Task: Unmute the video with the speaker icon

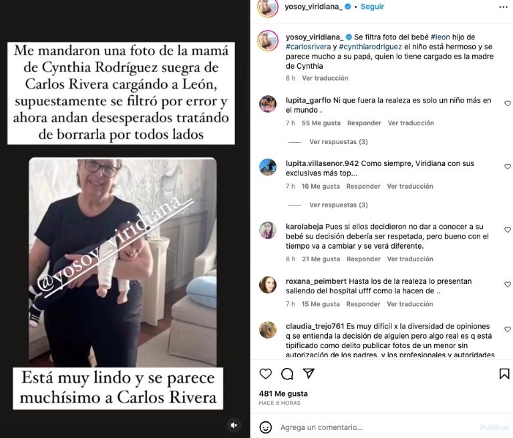Action: pyautogui.click(x=234, y=425)
